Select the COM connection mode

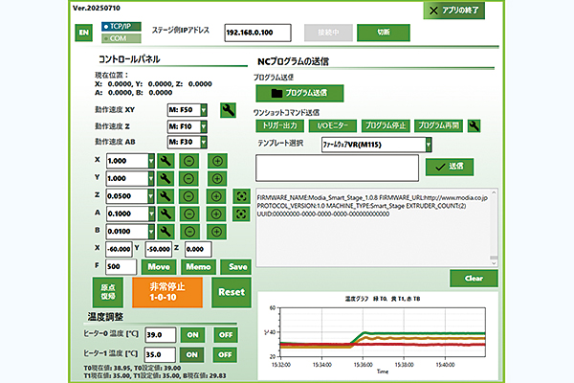pos(121,38)
